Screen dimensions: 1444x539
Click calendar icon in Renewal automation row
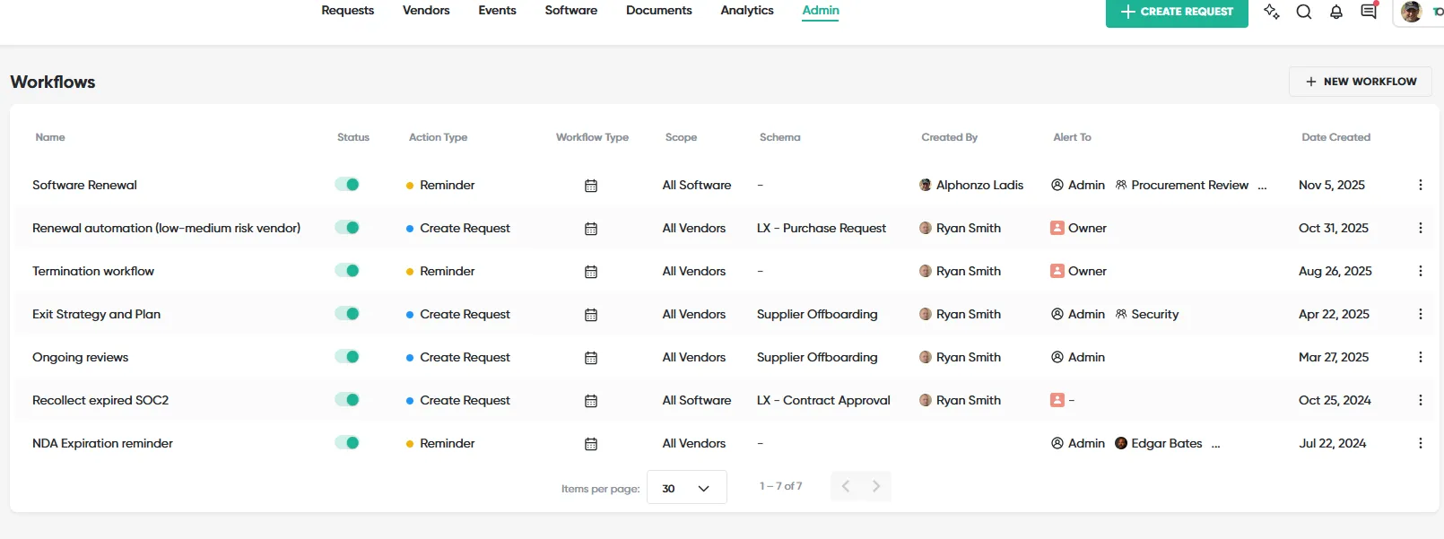click(x=591, y=229)
